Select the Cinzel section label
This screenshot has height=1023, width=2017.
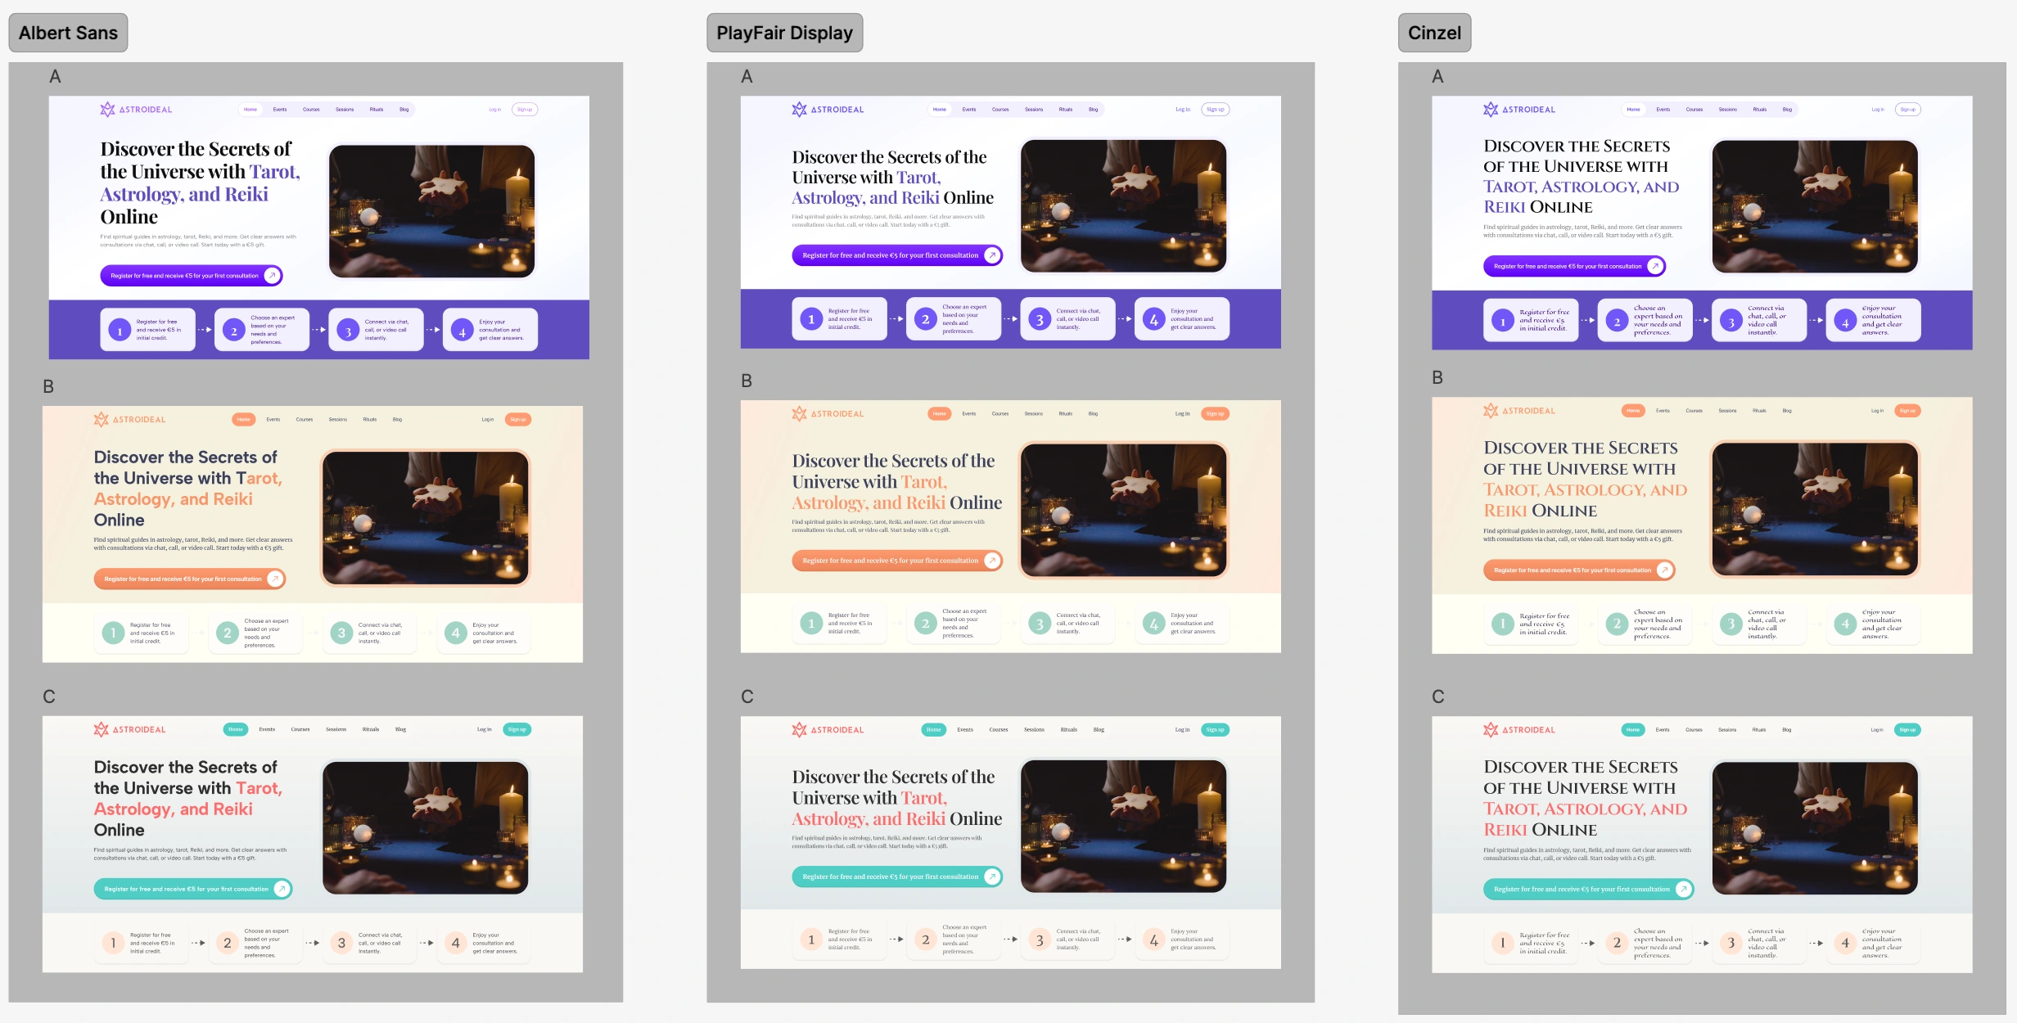[x=1434, y=33]
